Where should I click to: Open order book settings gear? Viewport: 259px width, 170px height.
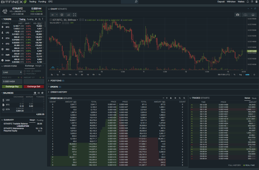pyautogui.click(x=175, y=98)
